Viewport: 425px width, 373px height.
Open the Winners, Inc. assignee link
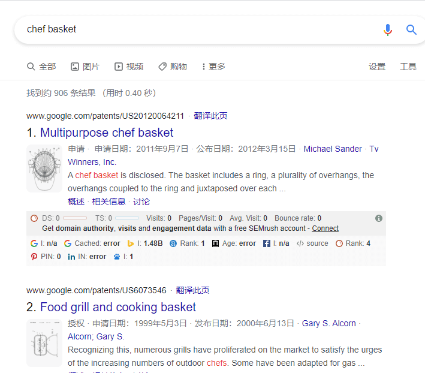(x=92, y=162)
